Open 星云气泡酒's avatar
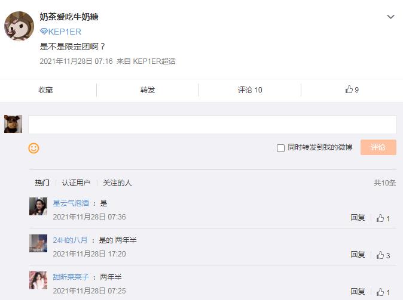 (x=38, y=206)
